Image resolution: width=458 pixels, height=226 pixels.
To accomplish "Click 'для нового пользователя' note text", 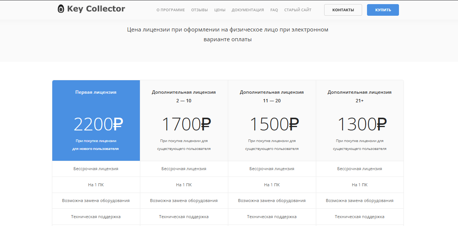I will [96, 149].
